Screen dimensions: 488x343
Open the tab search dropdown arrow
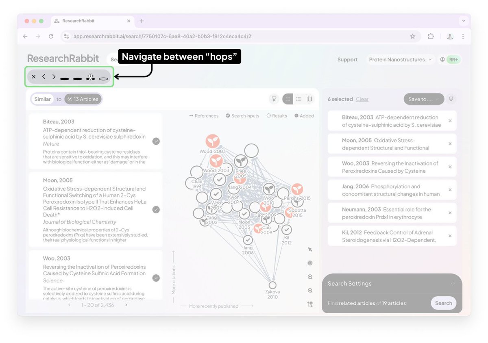click(464, 21)
